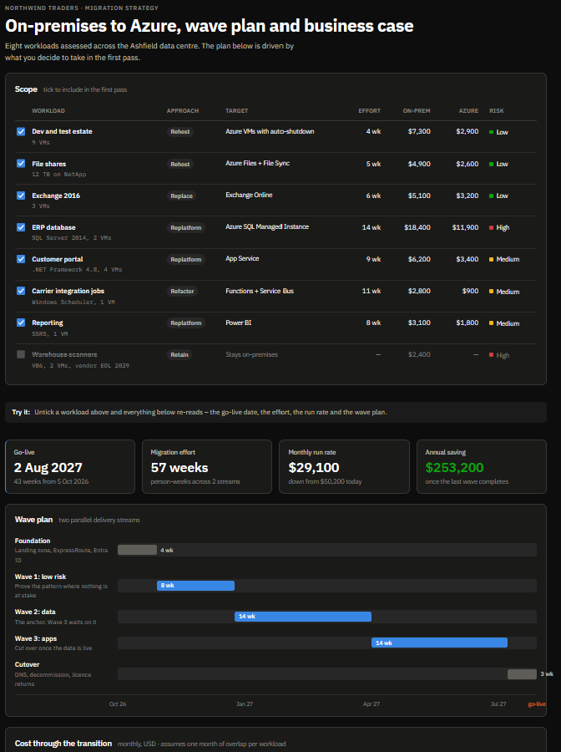Untick the Dev and test estate checkbox
Screen dimensions: 561x752
pyautogui.click(x=21, y=131)
